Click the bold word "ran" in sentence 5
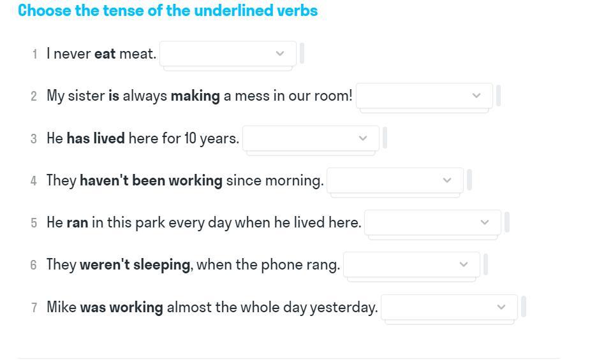The height and width of the screenshot is (360, 590). (x=77, y=222)
